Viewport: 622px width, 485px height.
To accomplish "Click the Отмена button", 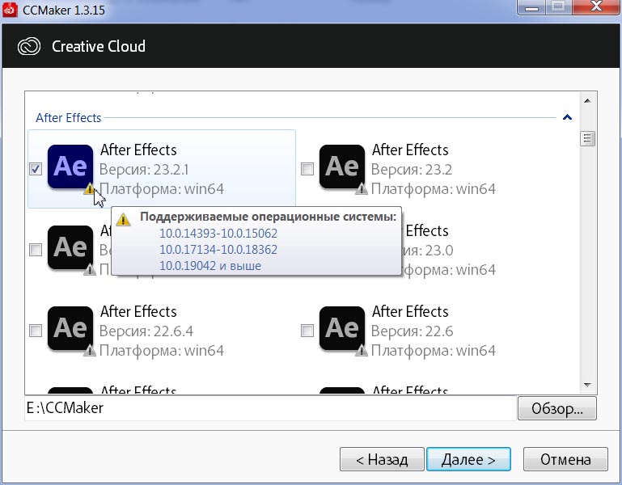I will [565, 459].
